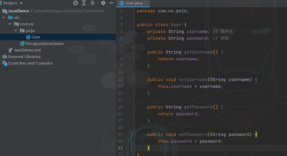Viewport: 287px width, 156px height.
Task: Collapse the pojo package chevron
Action: 16,31
